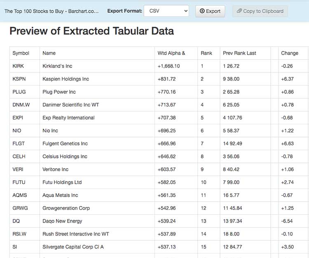Click the Prev Rank Last value 14 92.49

(232, 144)
